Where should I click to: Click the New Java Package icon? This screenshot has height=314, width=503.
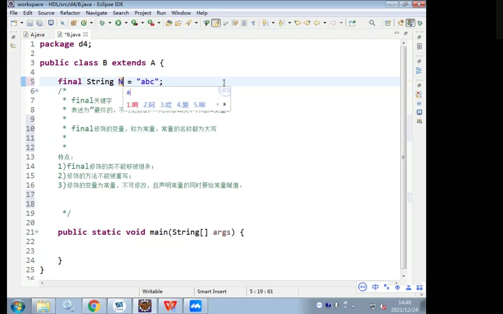[74, 23]
